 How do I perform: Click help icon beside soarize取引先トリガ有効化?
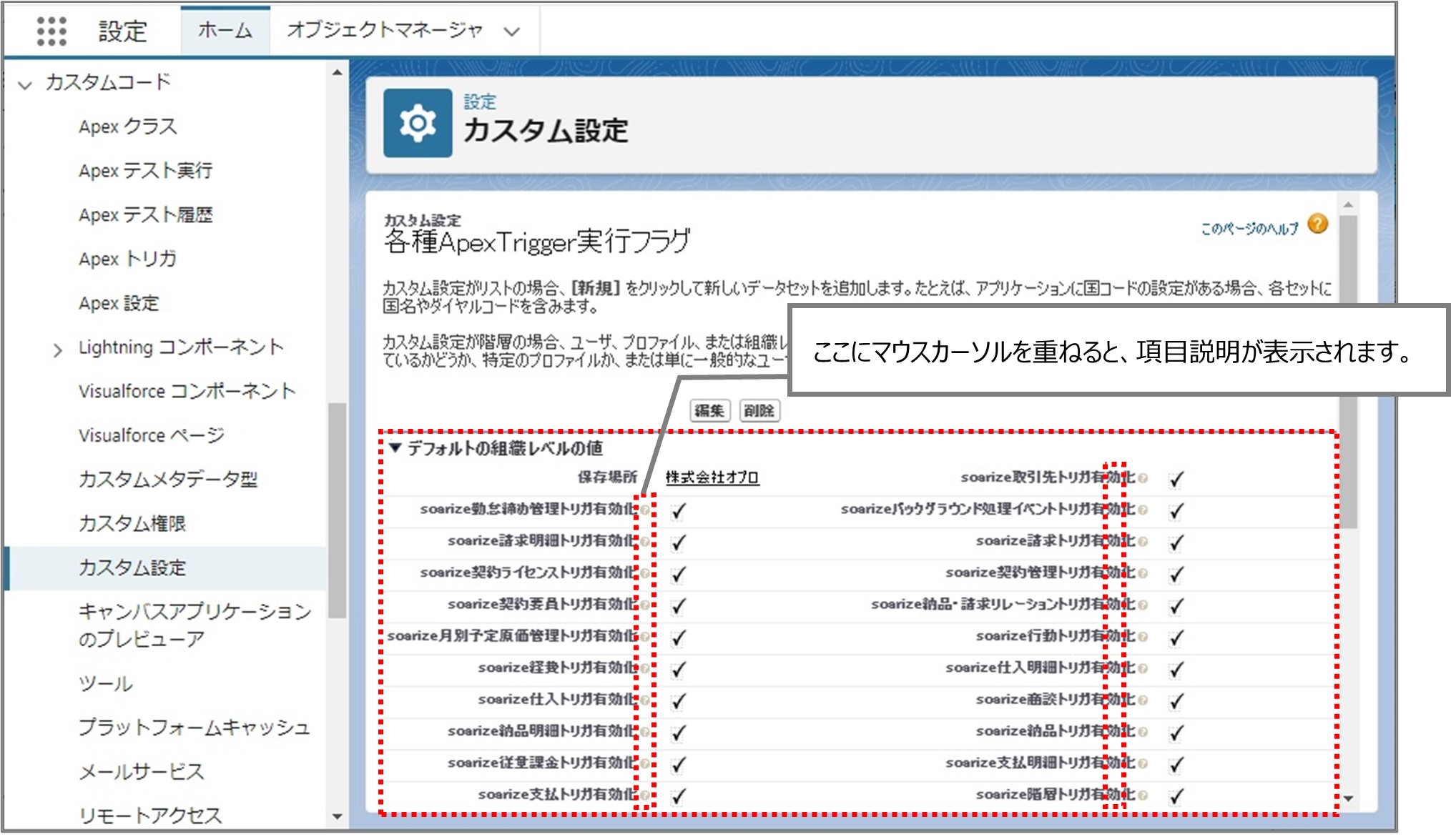(1143, 478)
